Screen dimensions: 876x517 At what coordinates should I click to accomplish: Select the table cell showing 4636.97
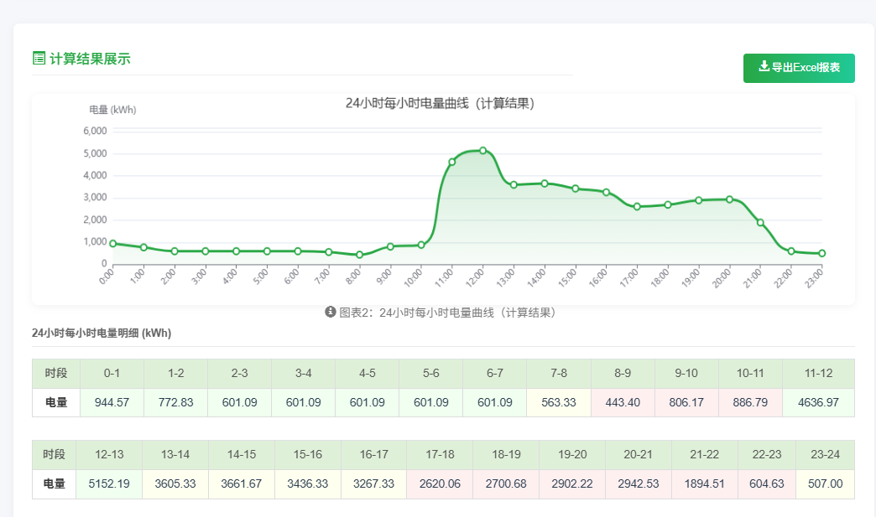pyautogui.click(x=817, y=402)
